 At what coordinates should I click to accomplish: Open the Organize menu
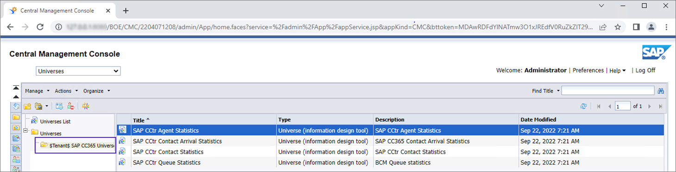97,91
